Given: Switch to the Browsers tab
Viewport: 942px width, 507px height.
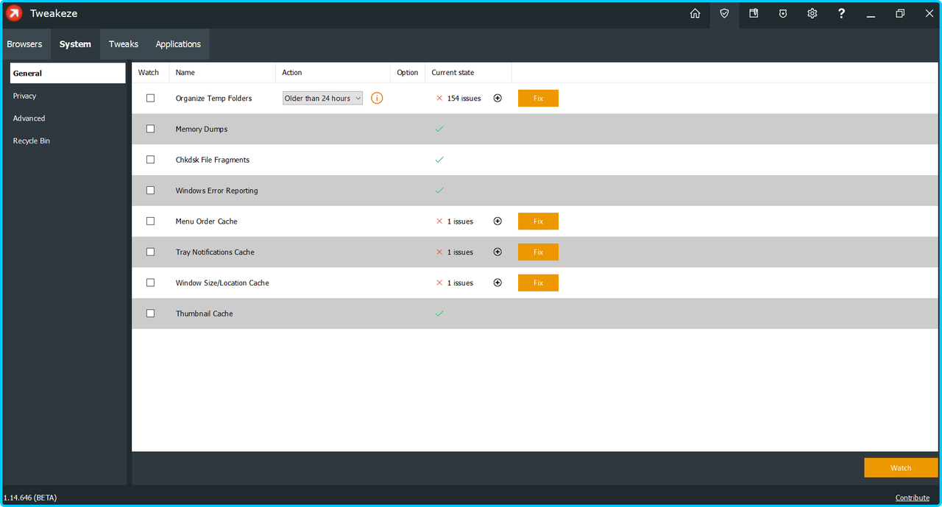Looking at the screenshot, I should pyautogui.click(x=25, y=44).
